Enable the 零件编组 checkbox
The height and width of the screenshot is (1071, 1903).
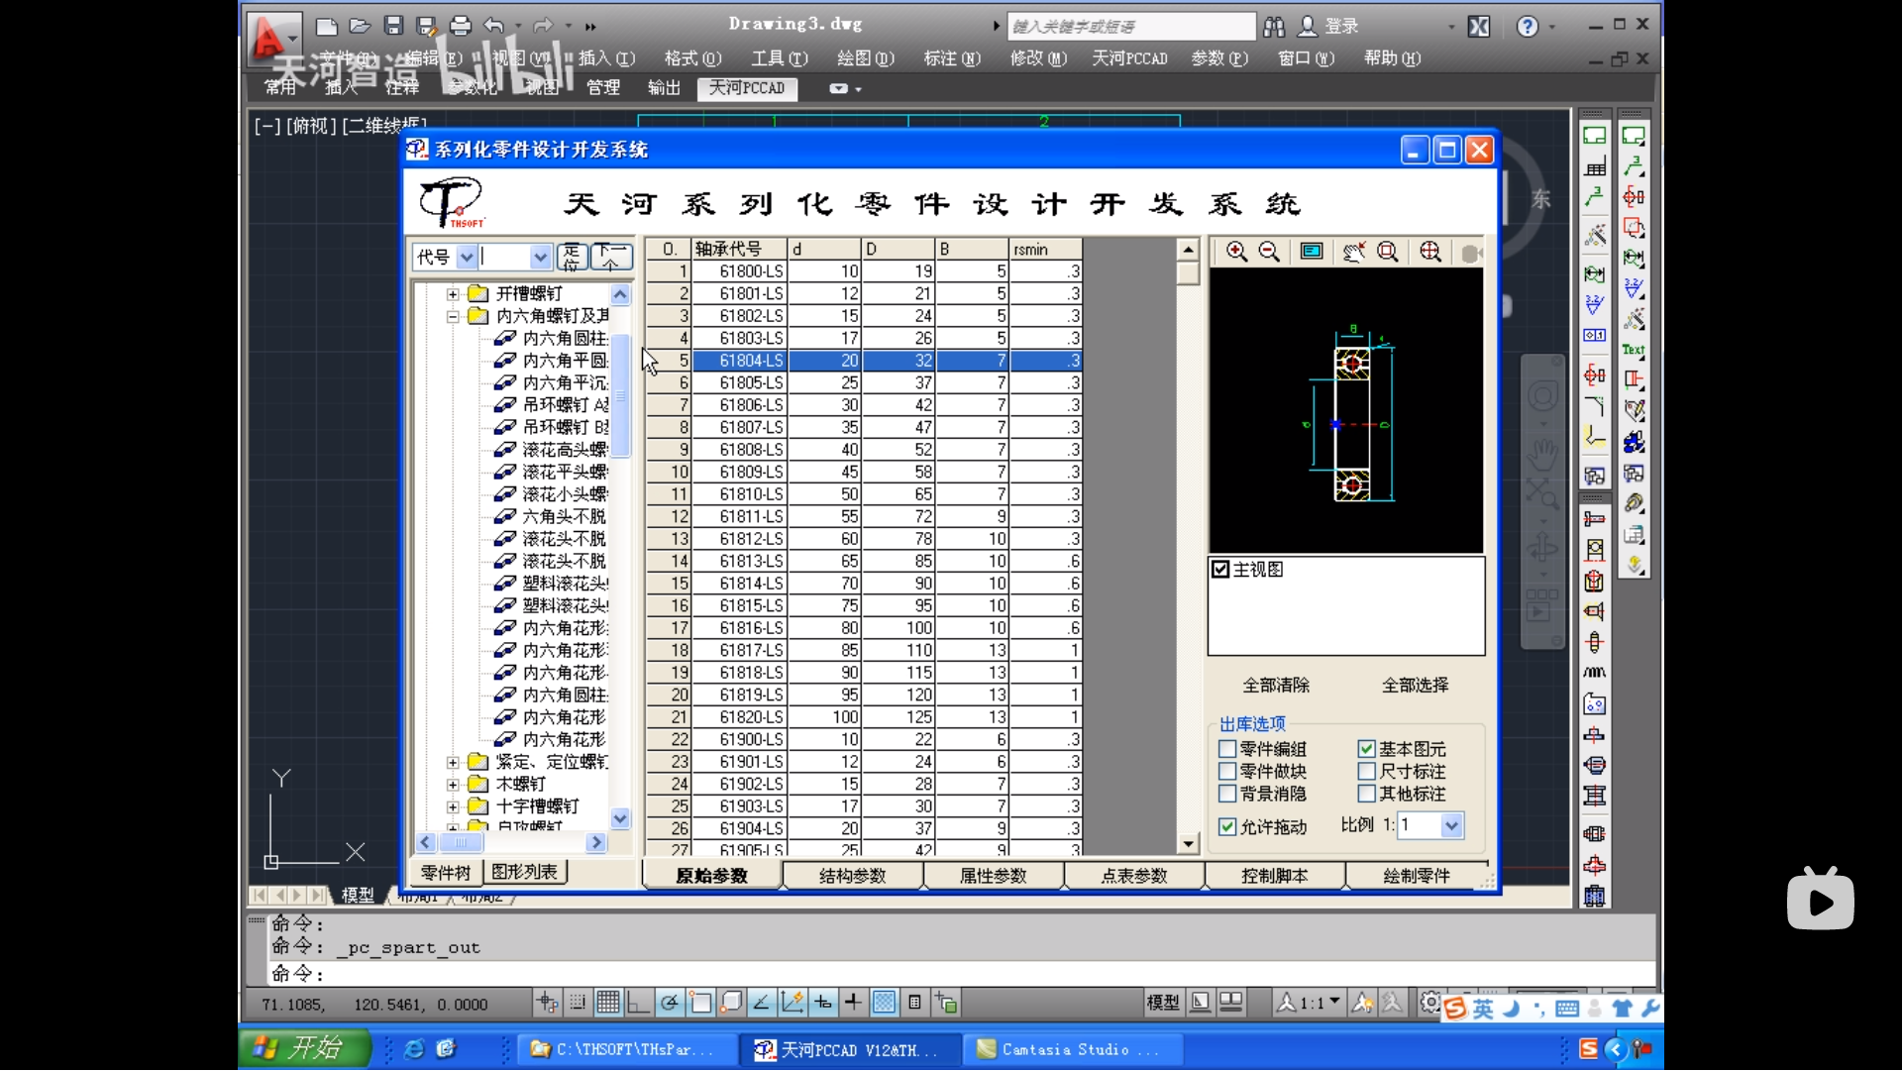click(x=1228, y=749)
